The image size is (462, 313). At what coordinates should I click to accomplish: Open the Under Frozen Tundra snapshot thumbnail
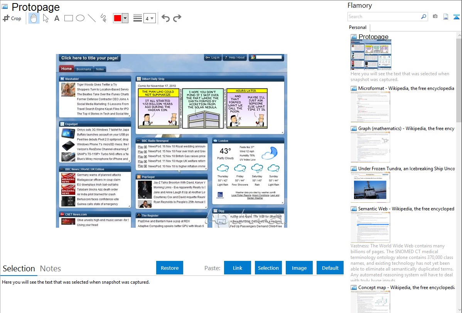370,187
